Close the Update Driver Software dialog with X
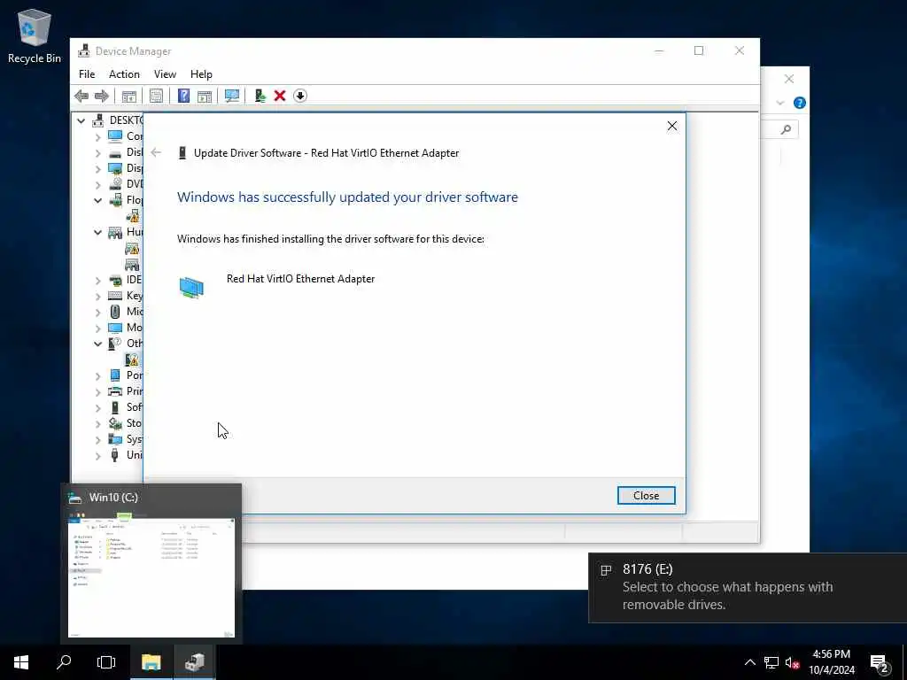 [672, 126]
